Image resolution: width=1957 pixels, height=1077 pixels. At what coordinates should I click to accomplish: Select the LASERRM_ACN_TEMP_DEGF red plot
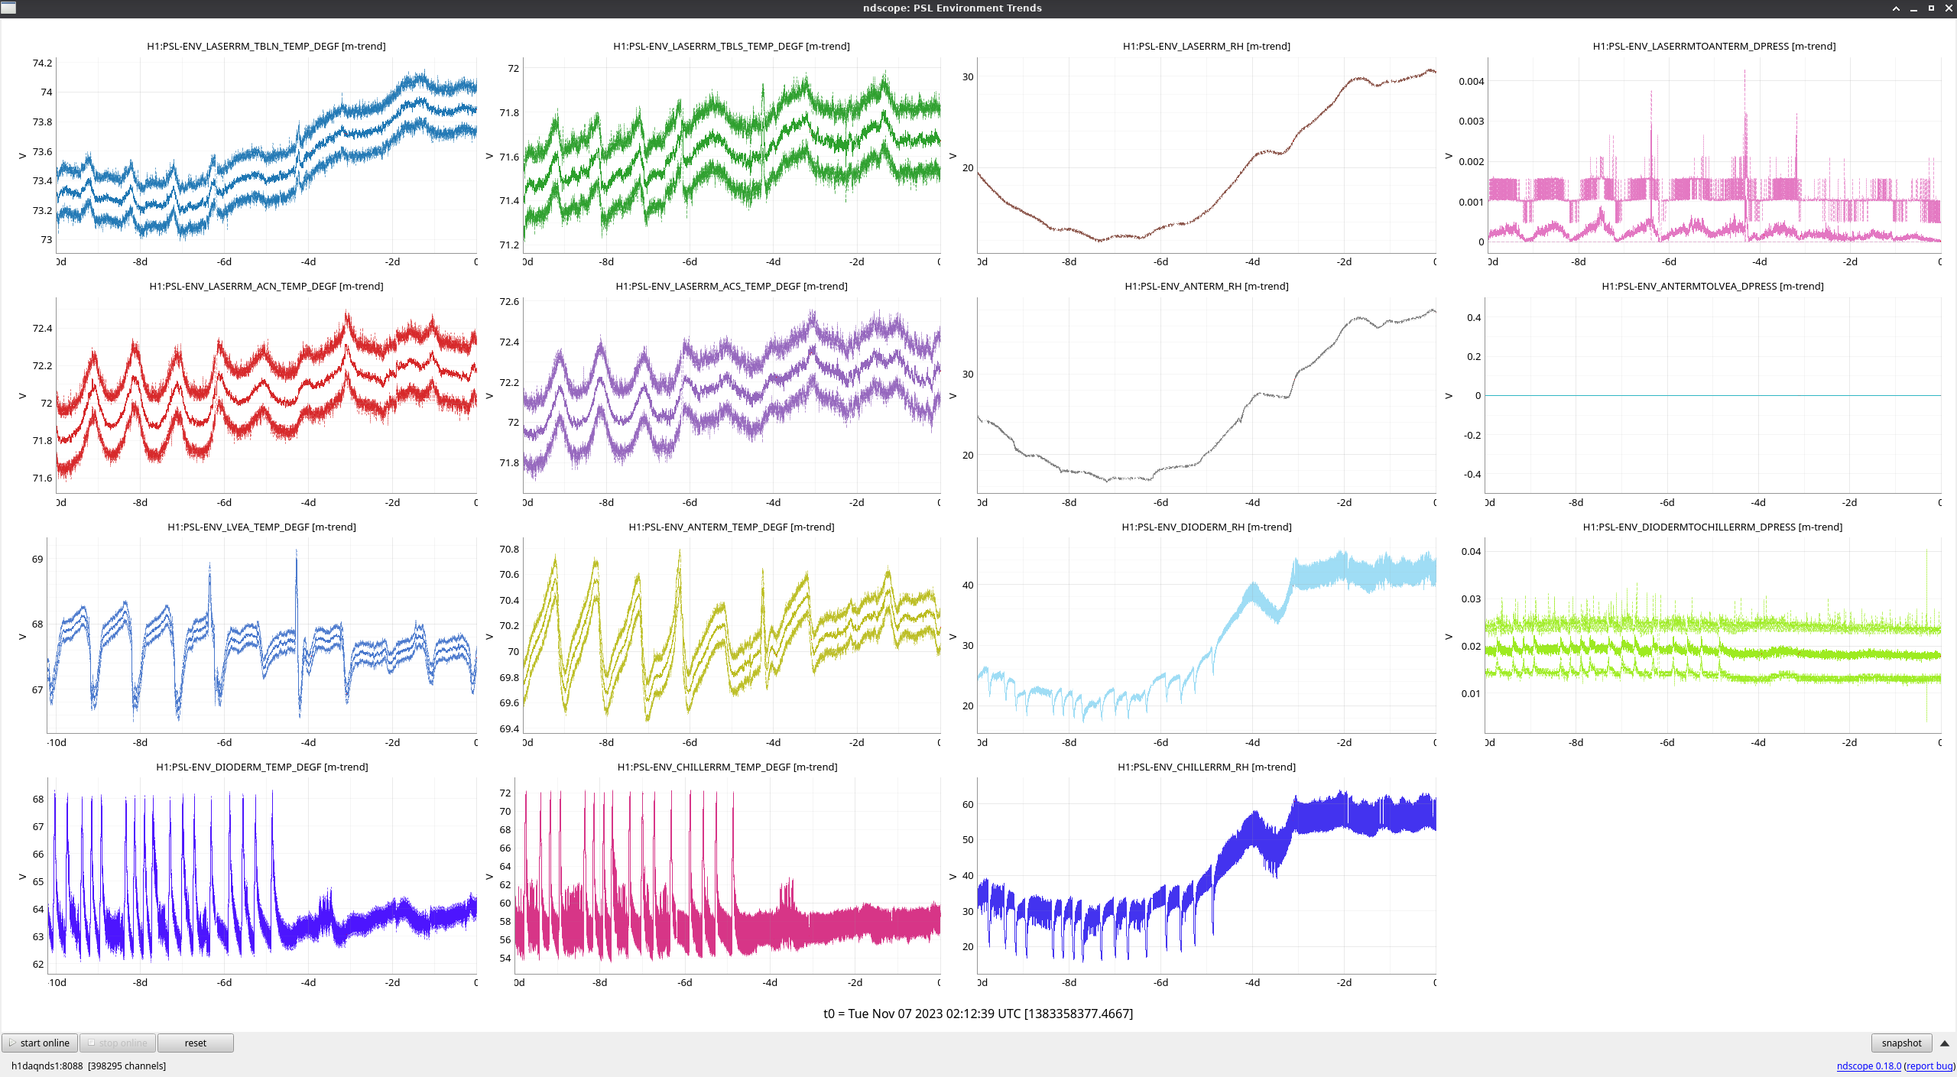click(x=266, y=395)
